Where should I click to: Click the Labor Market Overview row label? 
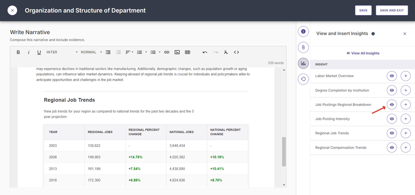tap(334, 76)
